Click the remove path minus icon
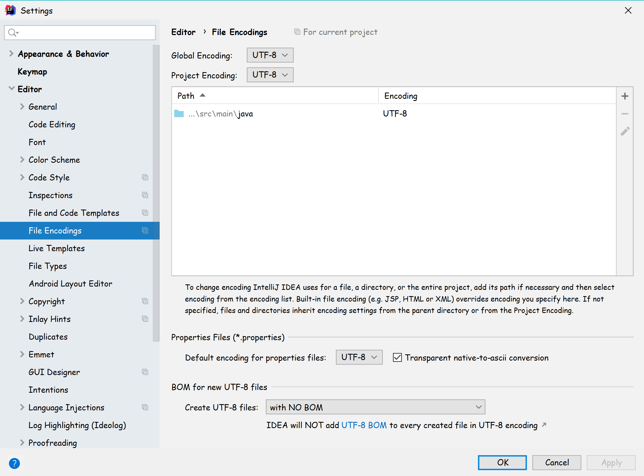Screen dimensions: 644x476 coord(625,114)
